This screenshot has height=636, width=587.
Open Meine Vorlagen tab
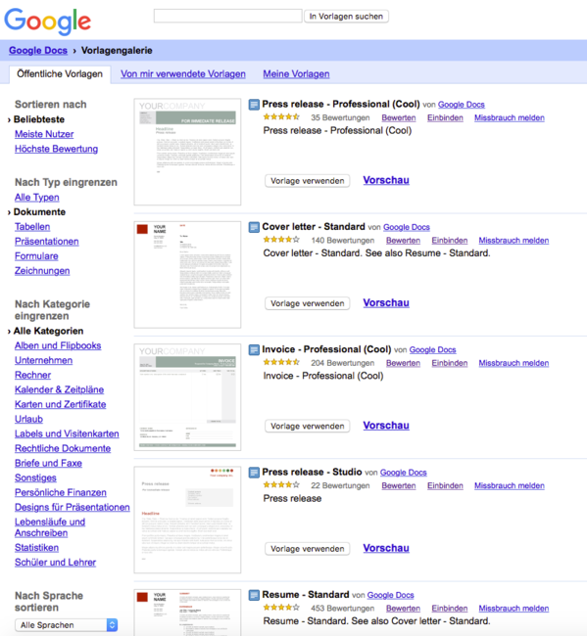point(296,74)
